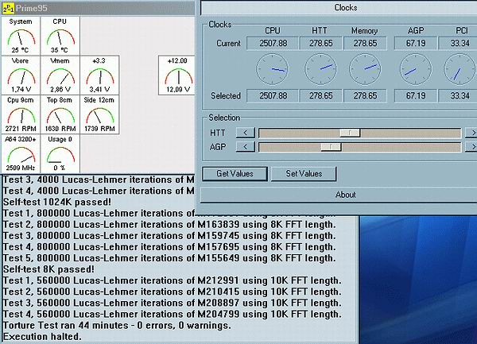Increase HTT with the right arrow
The height and width of the screenshot is (344, 477).
471,133
